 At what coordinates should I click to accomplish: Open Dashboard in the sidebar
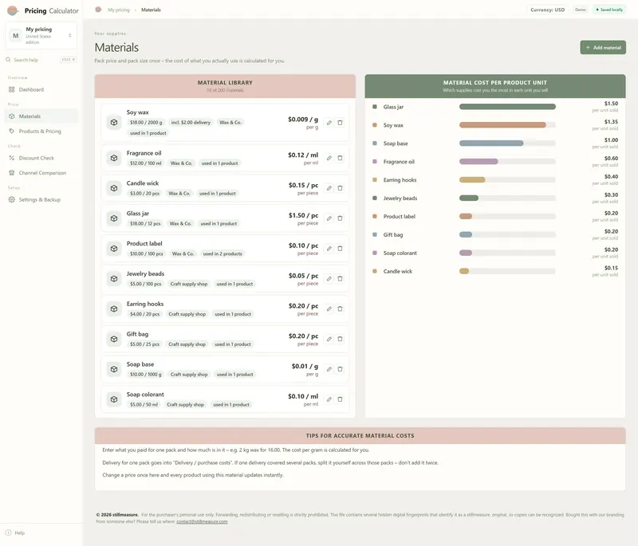tap(41, 89)
